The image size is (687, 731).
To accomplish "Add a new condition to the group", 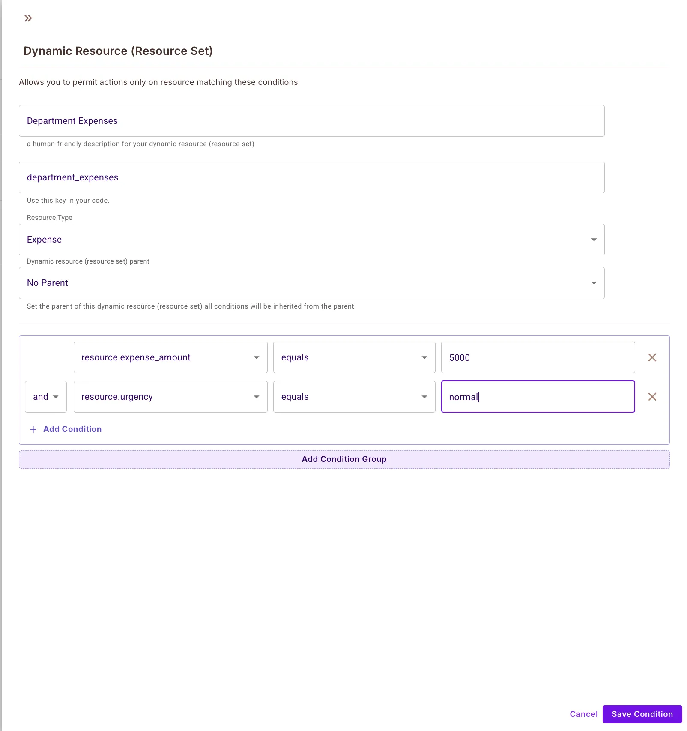I will (72, 429).
